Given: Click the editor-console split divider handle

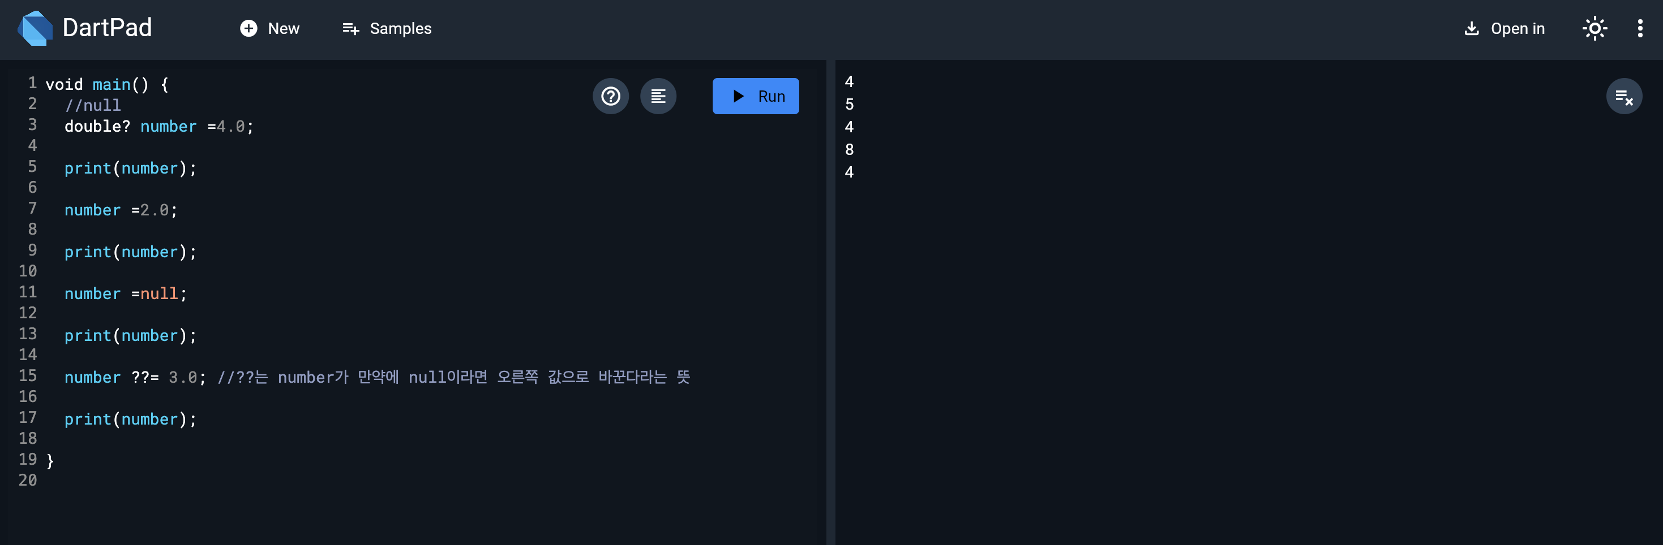Looking at the screenshot, I should coord(830,302).
